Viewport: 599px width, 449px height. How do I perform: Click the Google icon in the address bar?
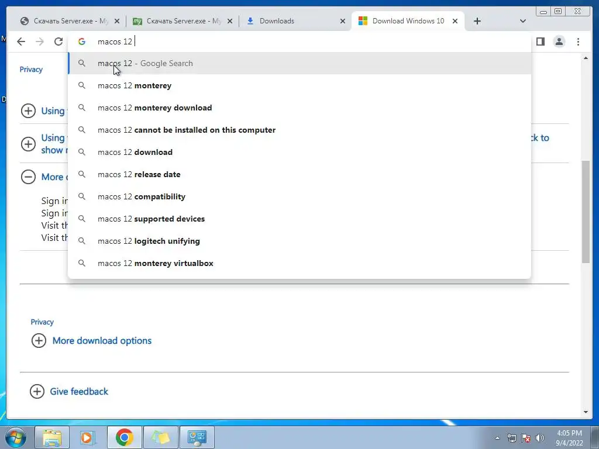tap(82, 42)
